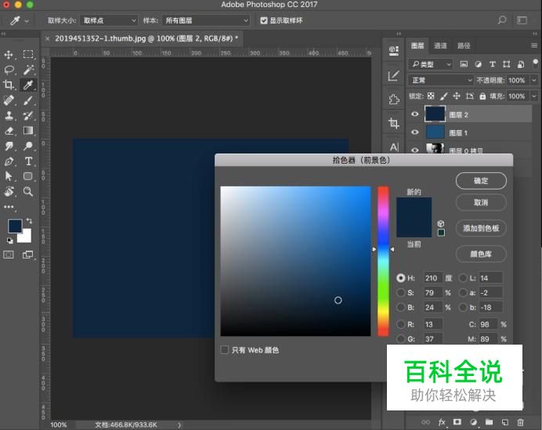The width and height of the screenshot is (542, 430).
Task: Select the L radio button
Action: (463, 278)
